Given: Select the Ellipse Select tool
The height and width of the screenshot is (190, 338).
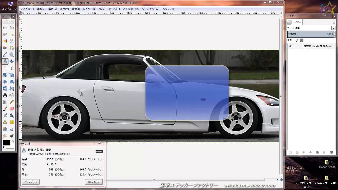Looking at the screenshot, I should coord(12,27).
